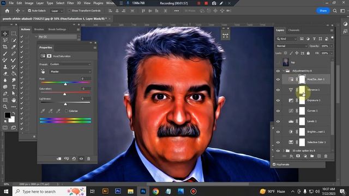Pause the screen recording
Viewport: 349px width, 196px height.
pos(198,3)
